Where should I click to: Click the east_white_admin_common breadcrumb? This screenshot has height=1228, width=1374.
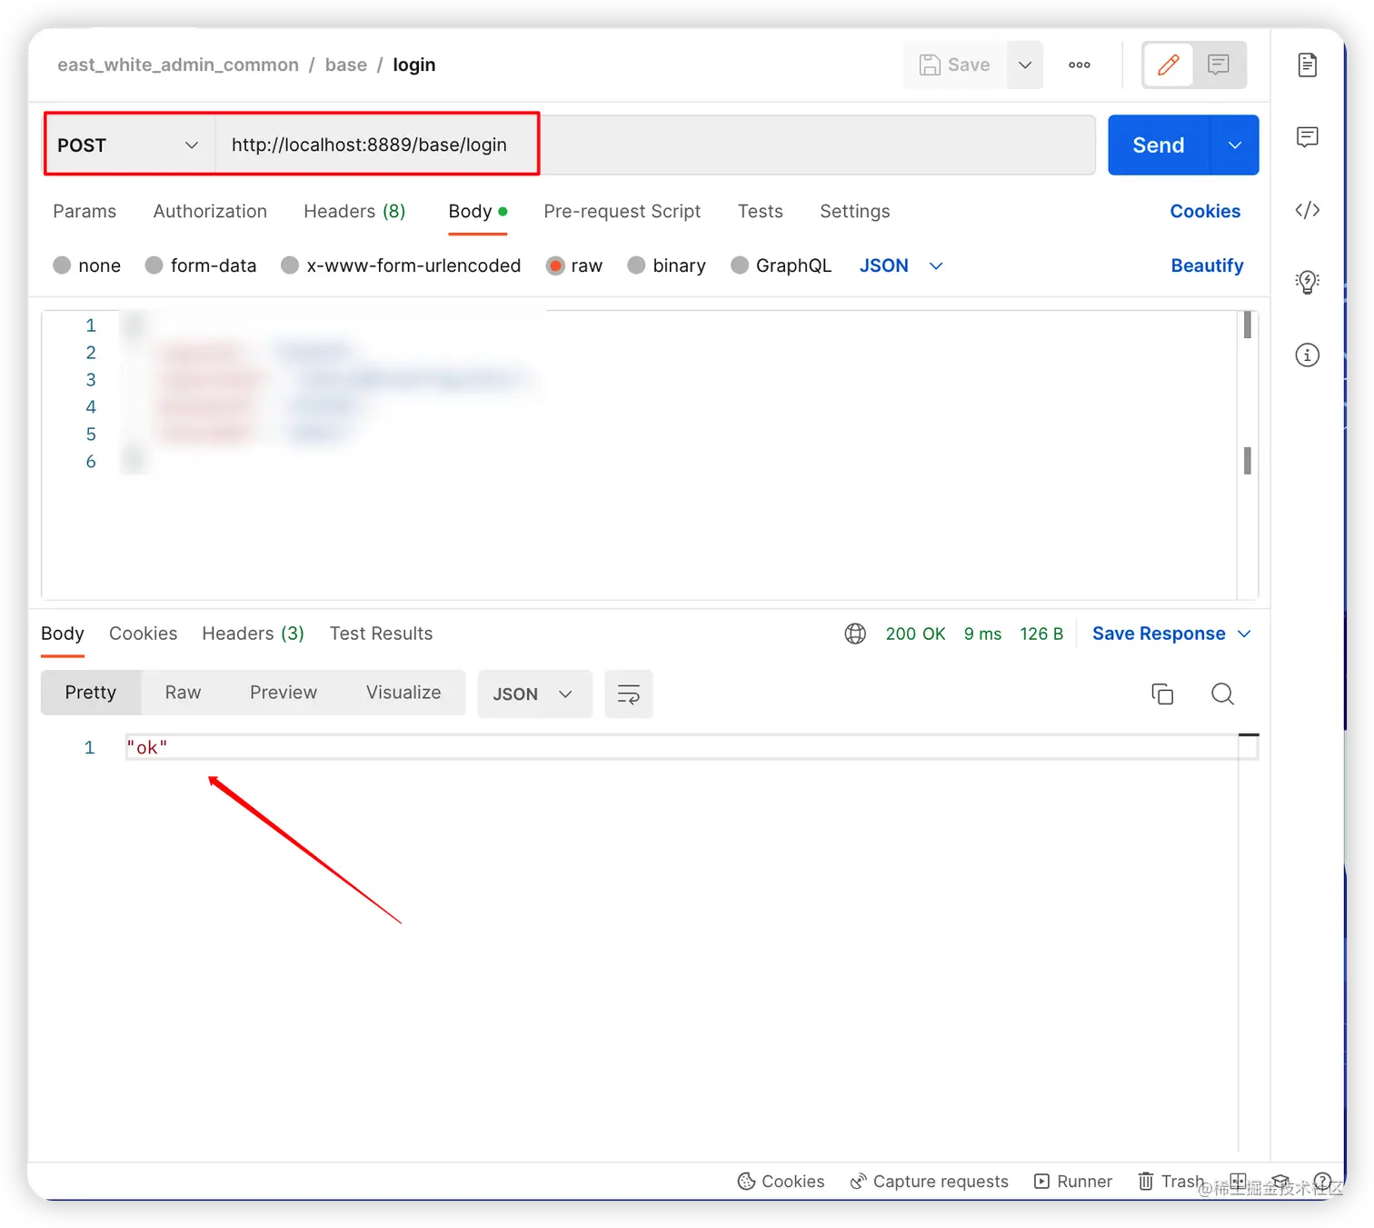coord(178,65)
